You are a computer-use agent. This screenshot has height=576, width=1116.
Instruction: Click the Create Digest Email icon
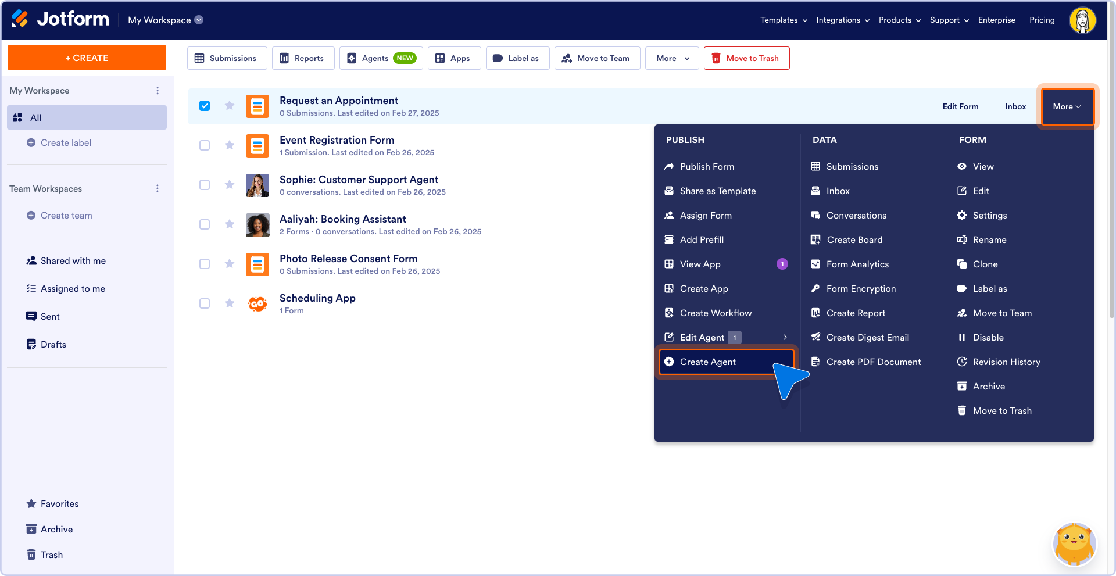pos(815,337)
